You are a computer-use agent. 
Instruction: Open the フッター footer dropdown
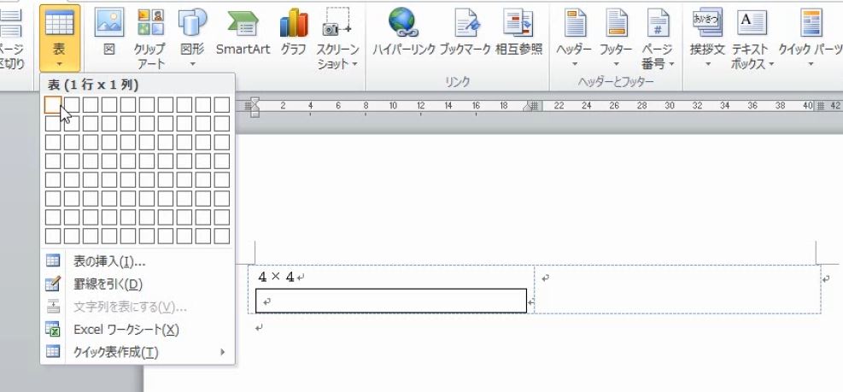tap(616, 38)
